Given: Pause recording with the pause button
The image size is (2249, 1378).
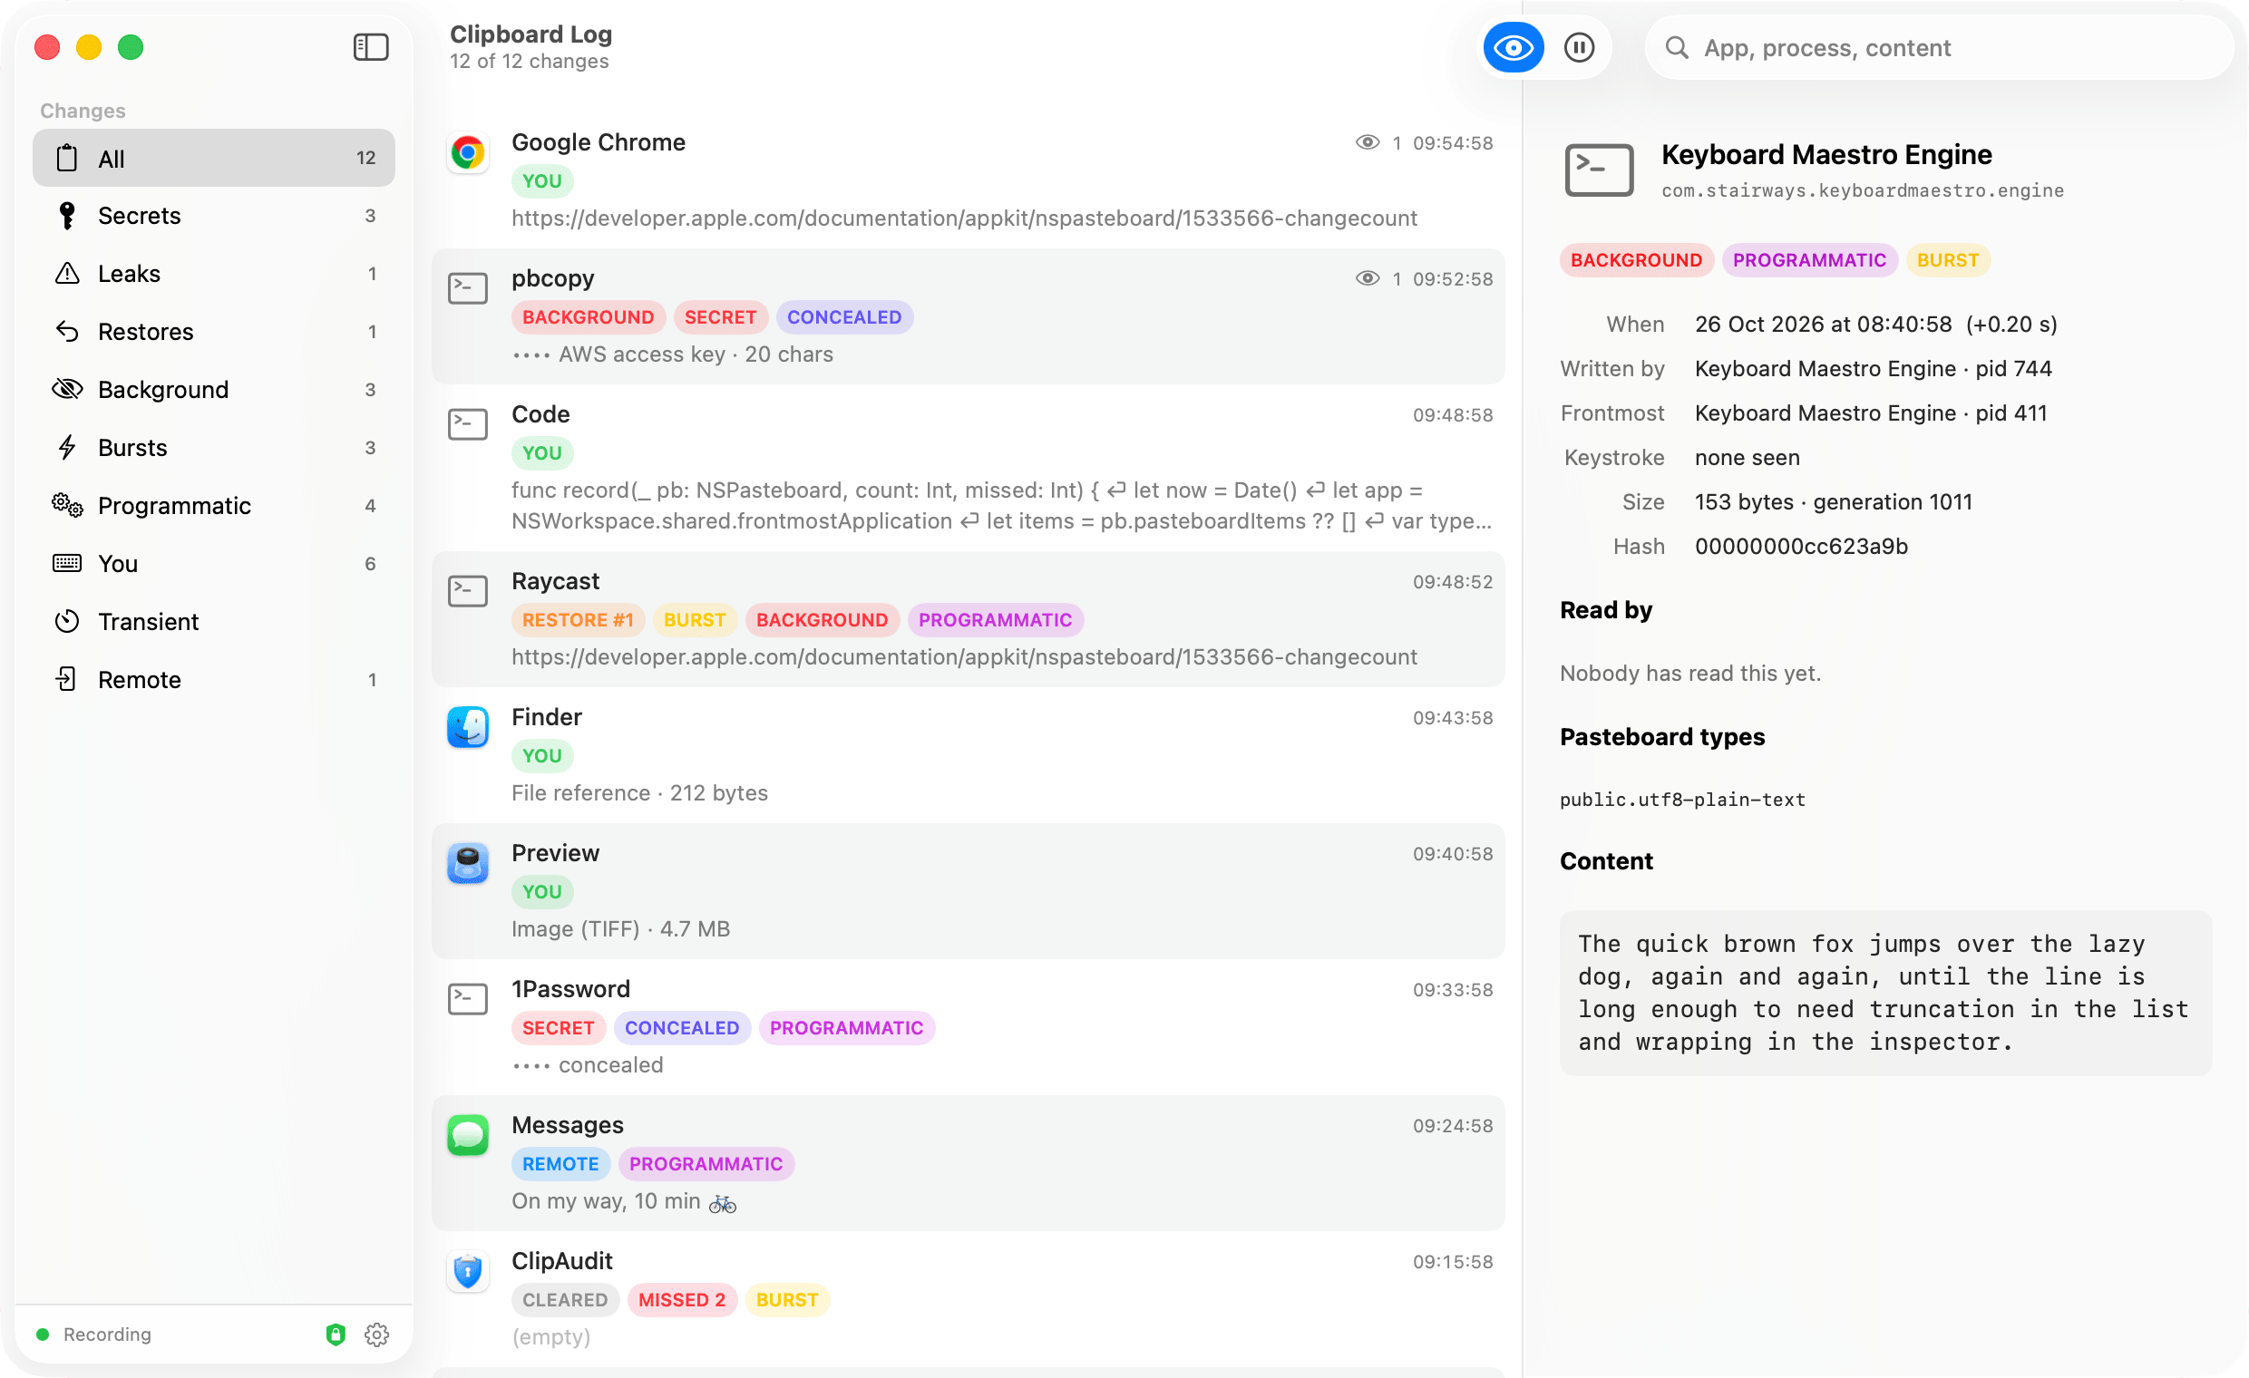Looking at the screenshot, I should click(x=1579, y=47).
